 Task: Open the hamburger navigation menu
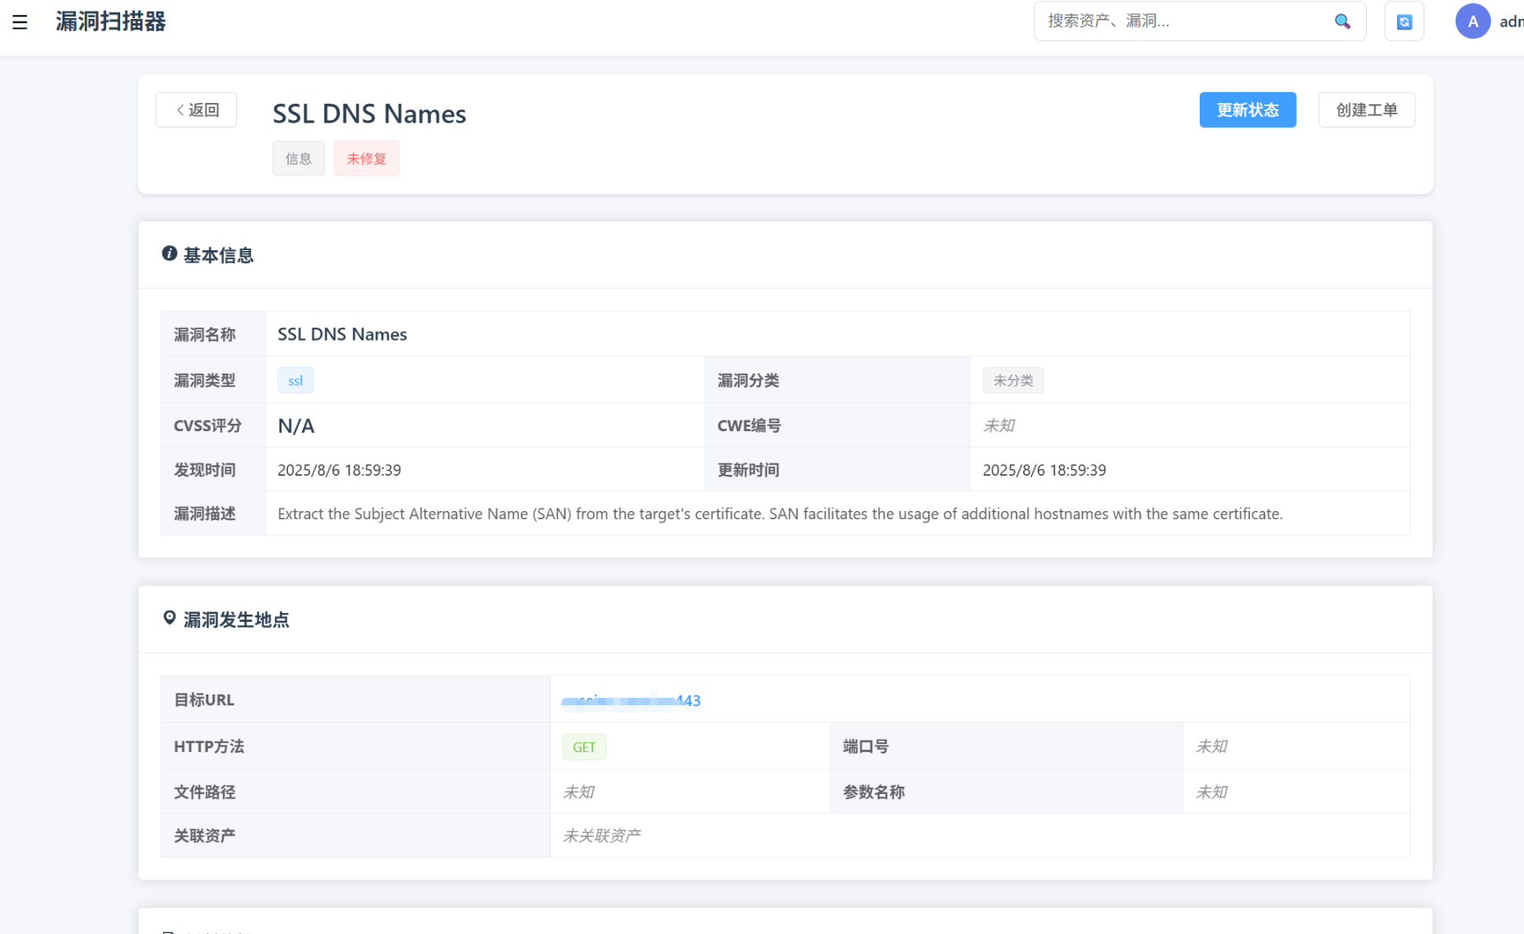[x=20, y=22]
